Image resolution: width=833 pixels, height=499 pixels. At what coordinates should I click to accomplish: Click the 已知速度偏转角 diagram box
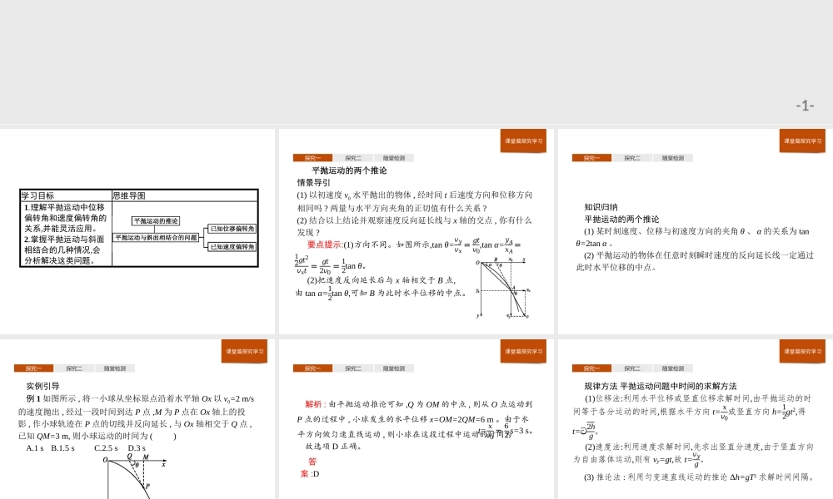[232, 246]
